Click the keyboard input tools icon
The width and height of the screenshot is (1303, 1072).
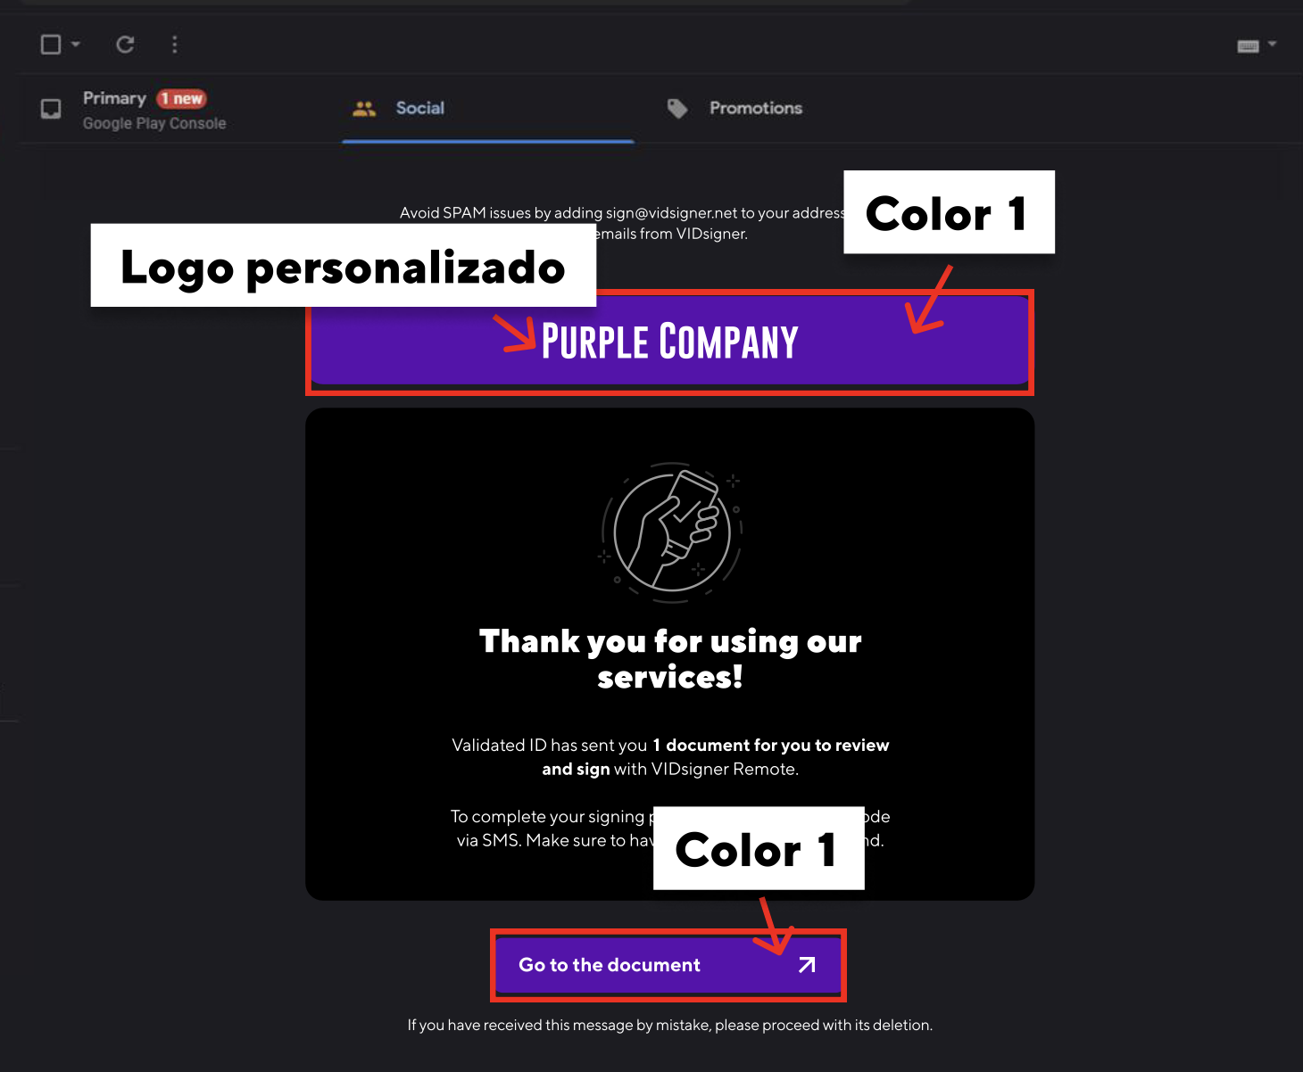pos(1249,45)
